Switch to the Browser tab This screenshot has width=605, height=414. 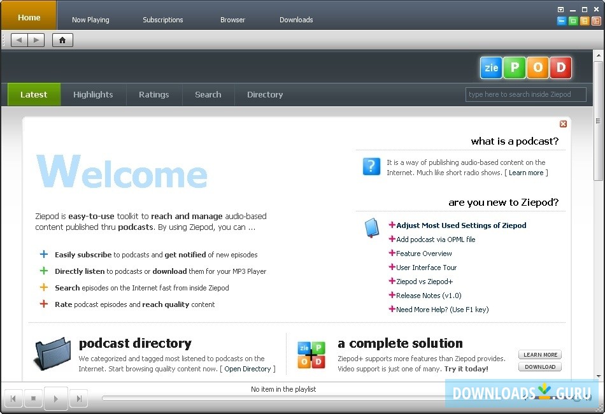click(232, 20)
